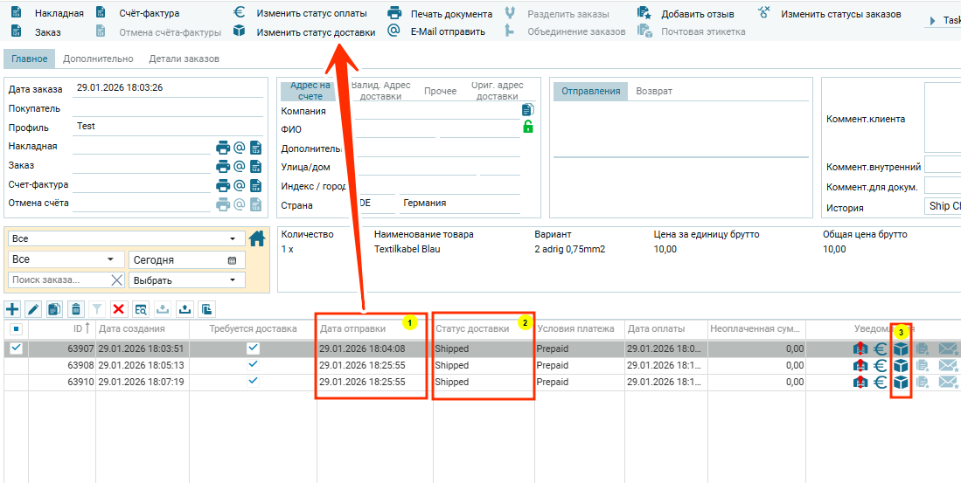Click 'Изменить статус доставки' button
Viewport: 961px width, 483px height.
click(x=316, y=31)
